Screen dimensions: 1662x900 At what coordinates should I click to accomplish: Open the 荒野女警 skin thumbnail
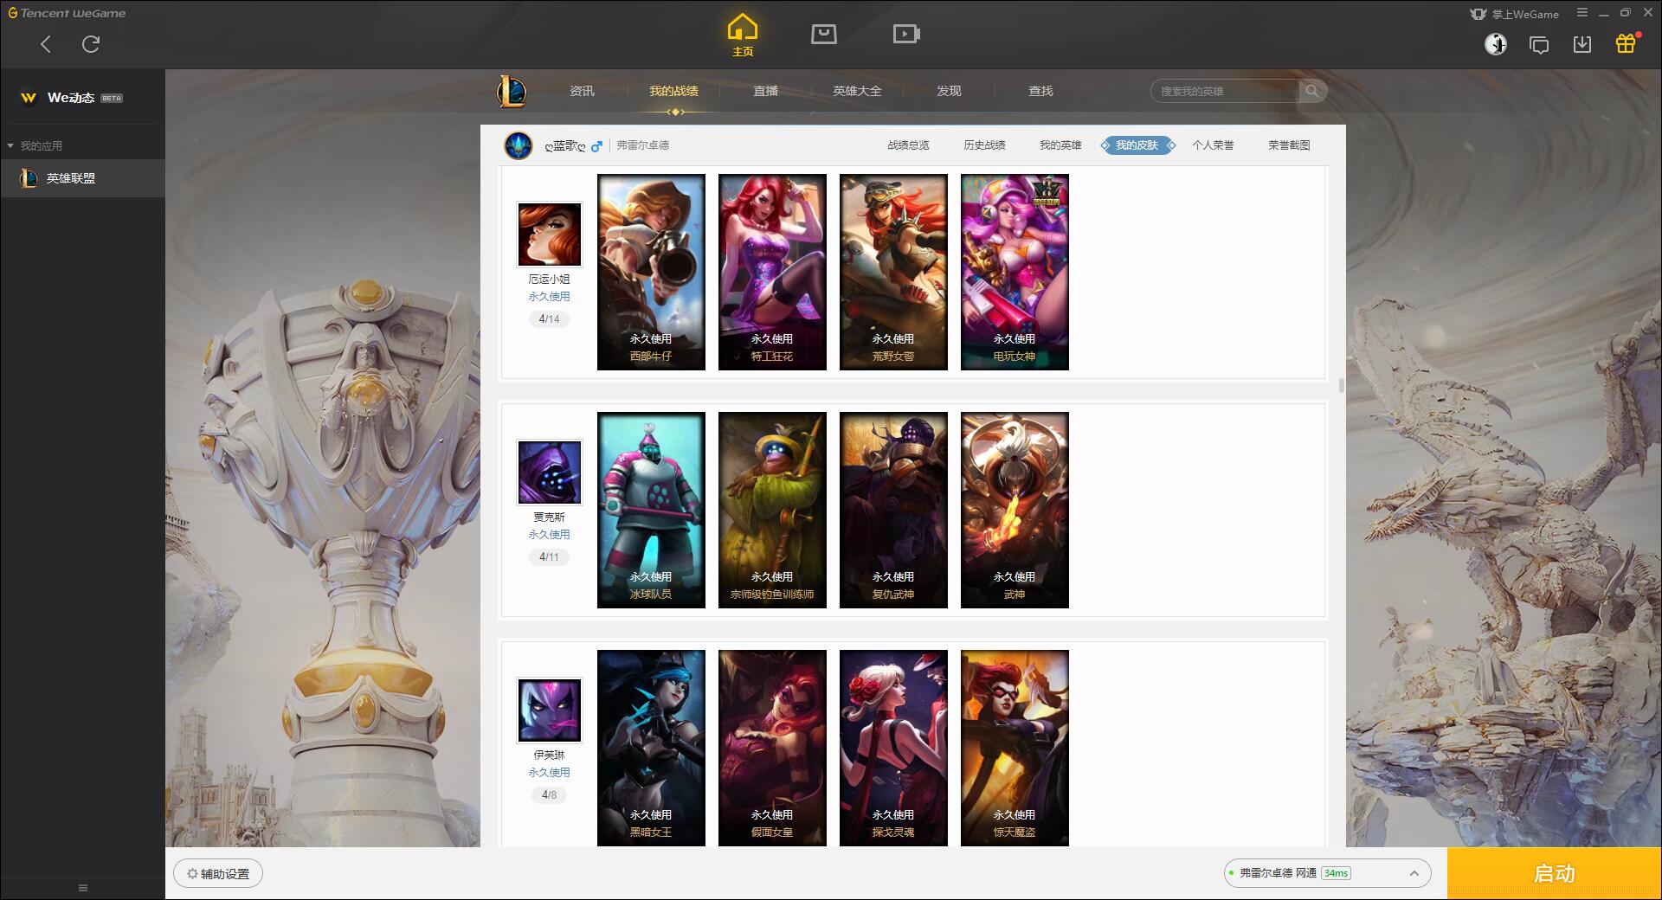(893, 272)
